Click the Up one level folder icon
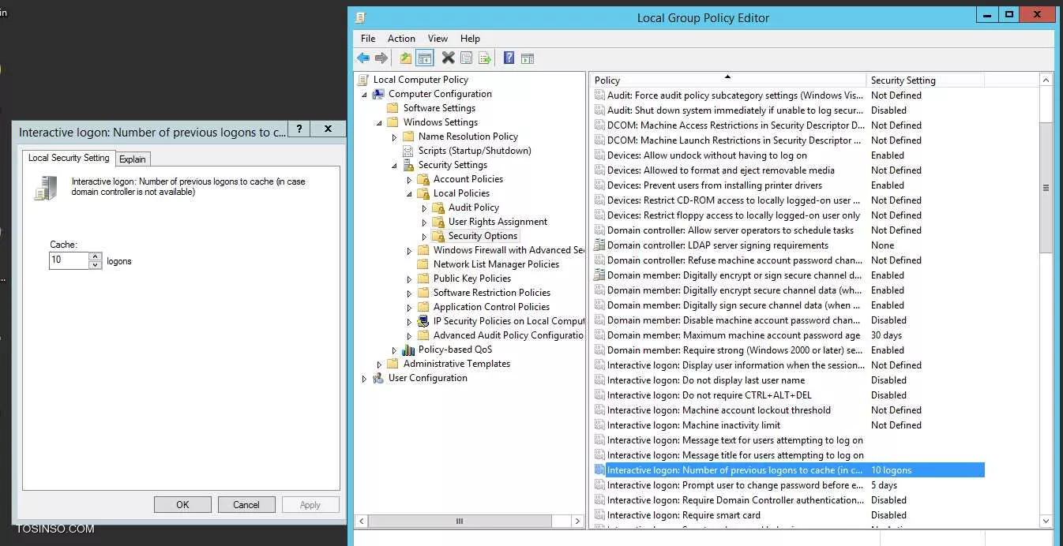 [405, 58]
